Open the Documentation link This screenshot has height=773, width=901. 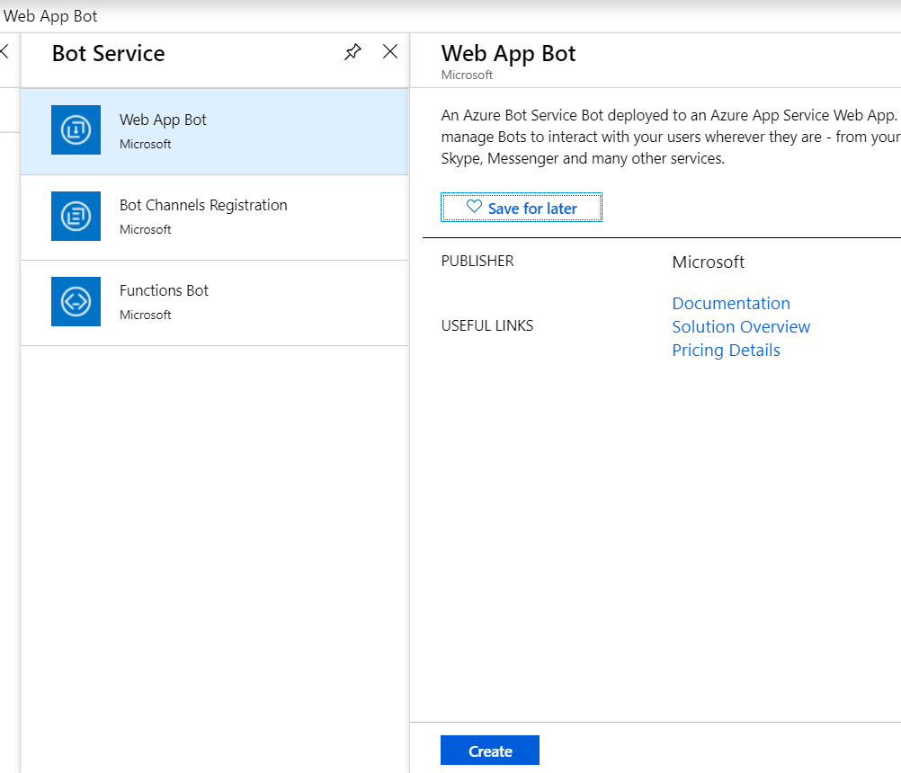[731, 303]
